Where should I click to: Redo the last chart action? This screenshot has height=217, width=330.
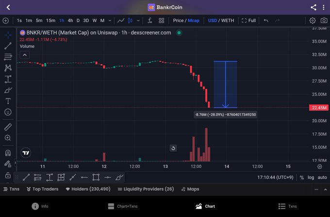tap(278, 20)
